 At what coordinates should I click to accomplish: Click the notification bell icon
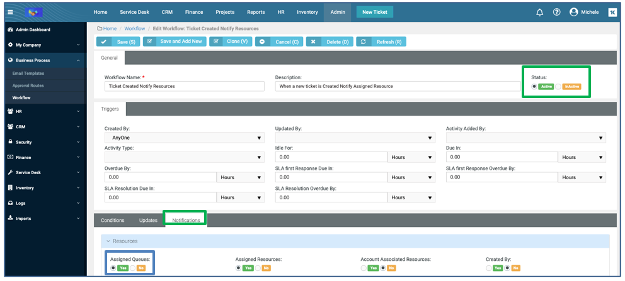coord(539,12)
